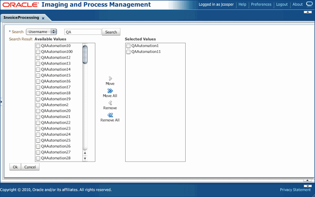Click the banner icon next to About

point(309,4)
